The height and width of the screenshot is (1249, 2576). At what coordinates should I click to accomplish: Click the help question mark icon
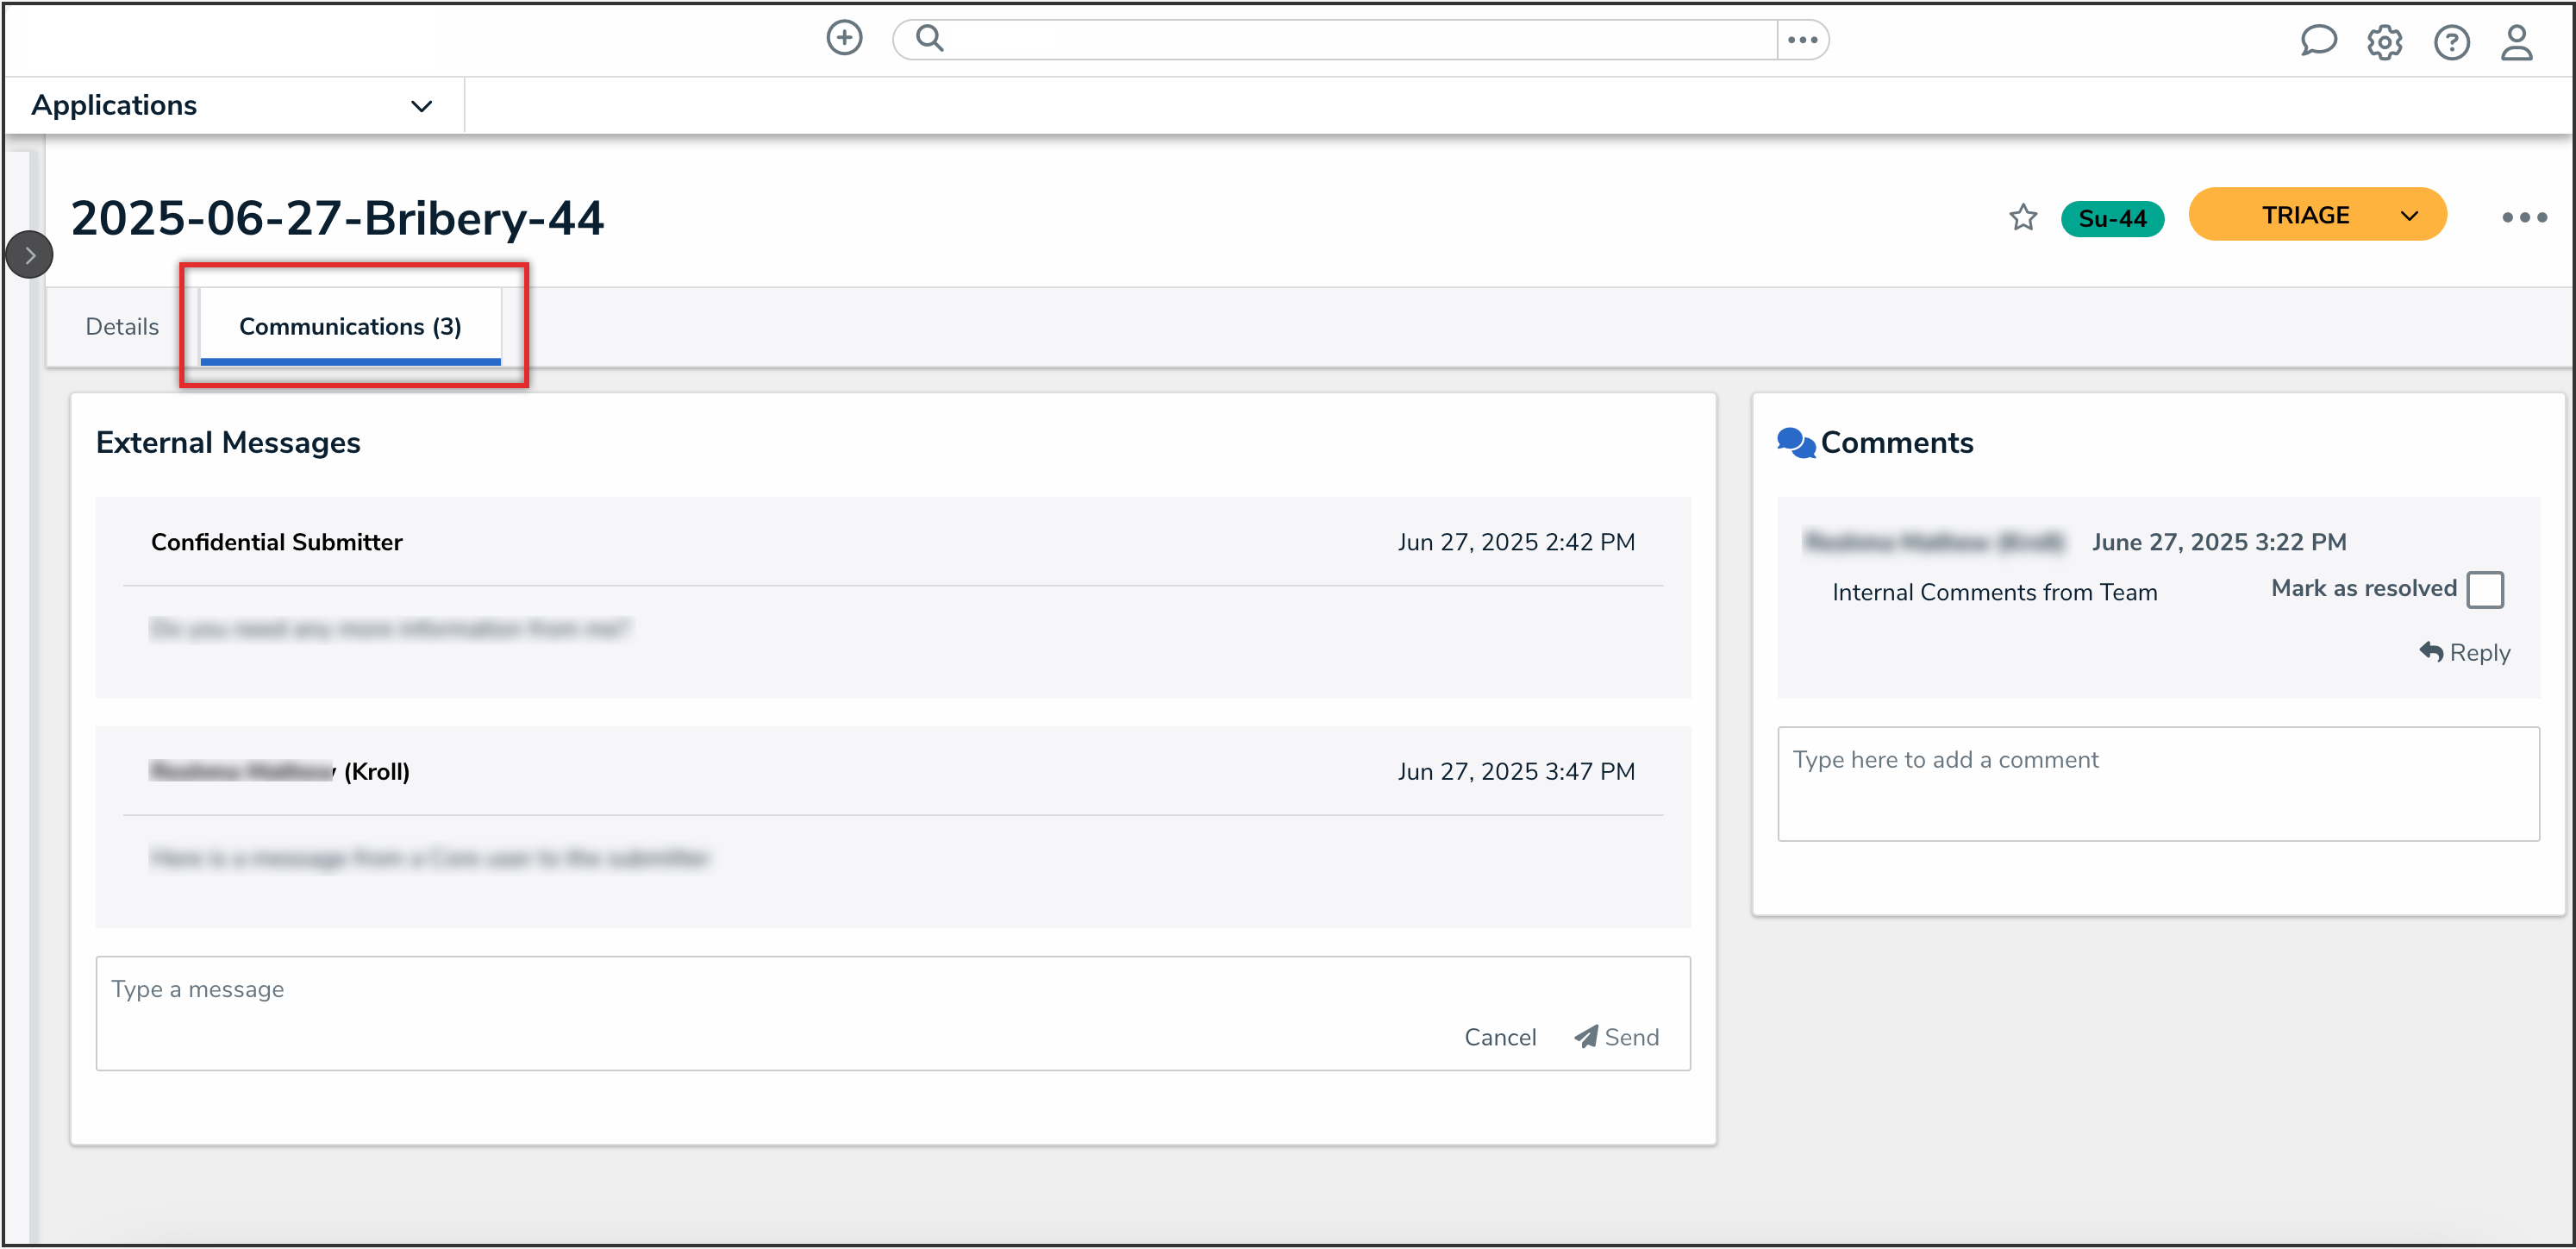click(2451, 42)
